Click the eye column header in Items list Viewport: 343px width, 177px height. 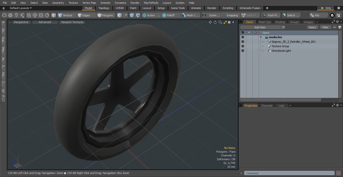[x=243, y=33]
